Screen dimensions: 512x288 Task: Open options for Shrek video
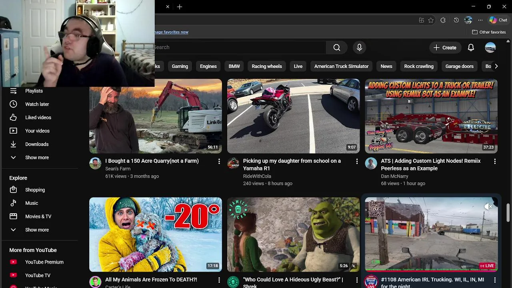click(x=357, y=280)
